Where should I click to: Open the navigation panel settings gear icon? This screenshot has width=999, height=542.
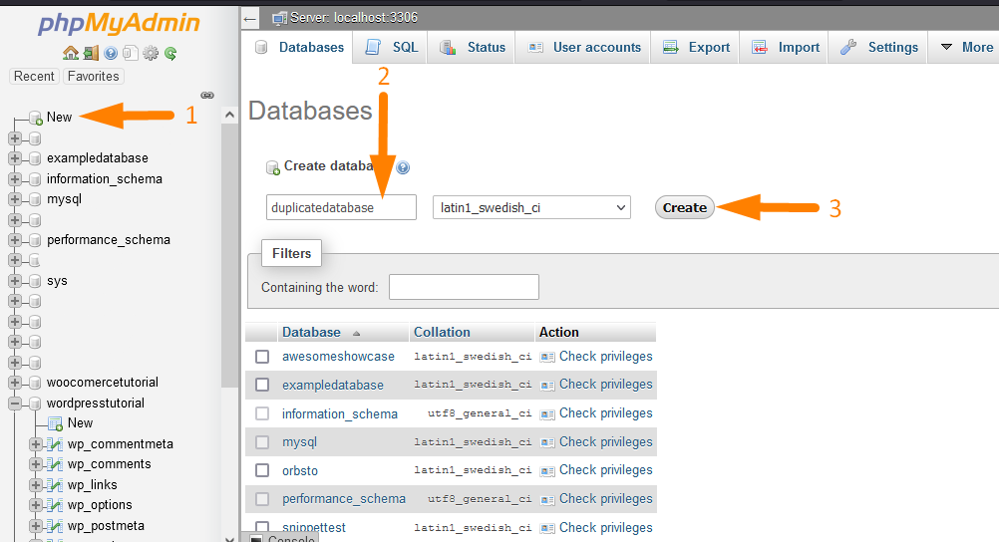tap(151, 54)
